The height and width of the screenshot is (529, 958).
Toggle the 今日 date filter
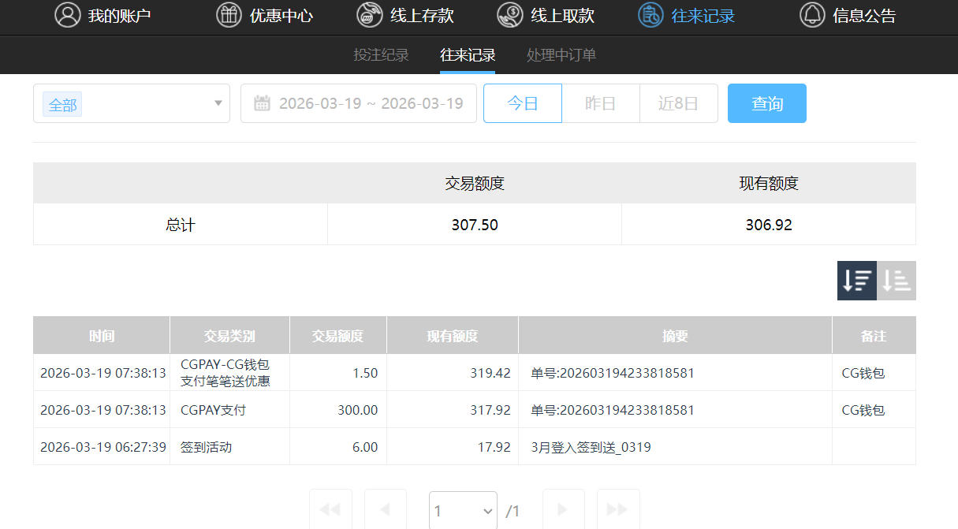[x=522, y=102]
